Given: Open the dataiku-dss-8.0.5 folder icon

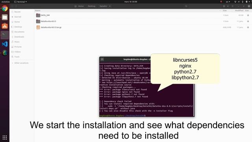Looking at the screenshot, I should 38,21.
